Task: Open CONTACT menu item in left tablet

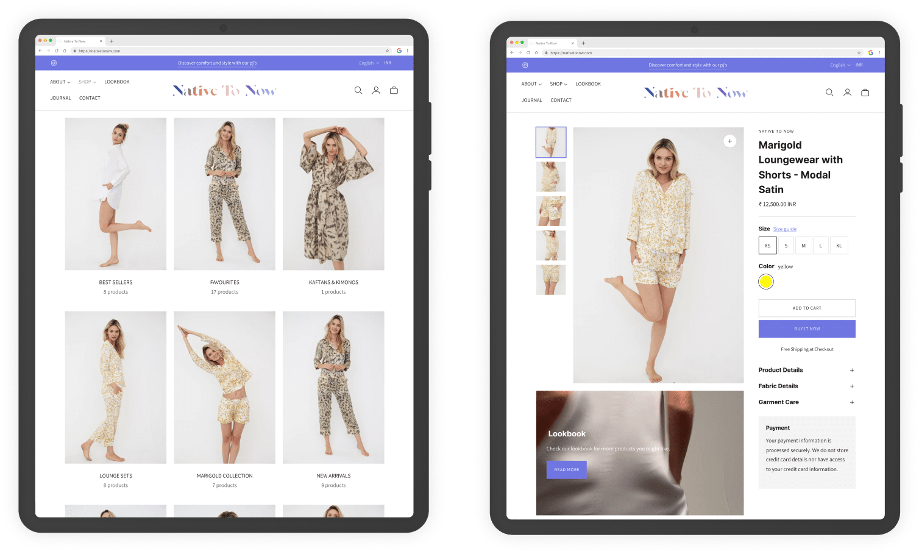Action: pyautogui.click(x=90, y=98)
